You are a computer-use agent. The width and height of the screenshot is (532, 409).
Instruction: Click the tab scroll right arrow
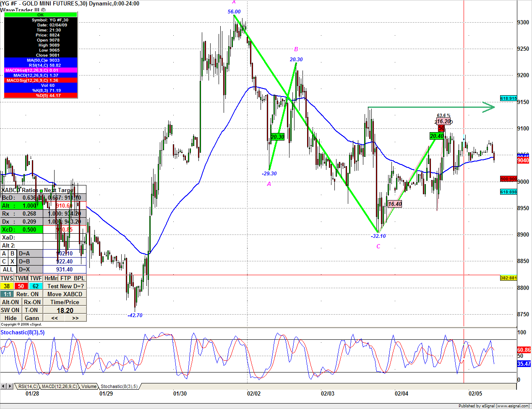(x=10, y=386)
